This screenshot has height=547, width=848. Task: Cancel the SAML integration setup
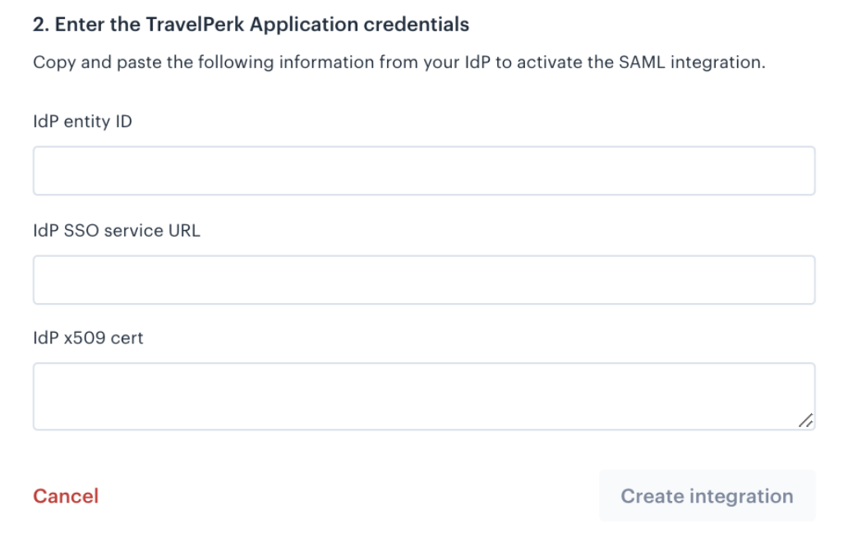click(x=66, y=496)
